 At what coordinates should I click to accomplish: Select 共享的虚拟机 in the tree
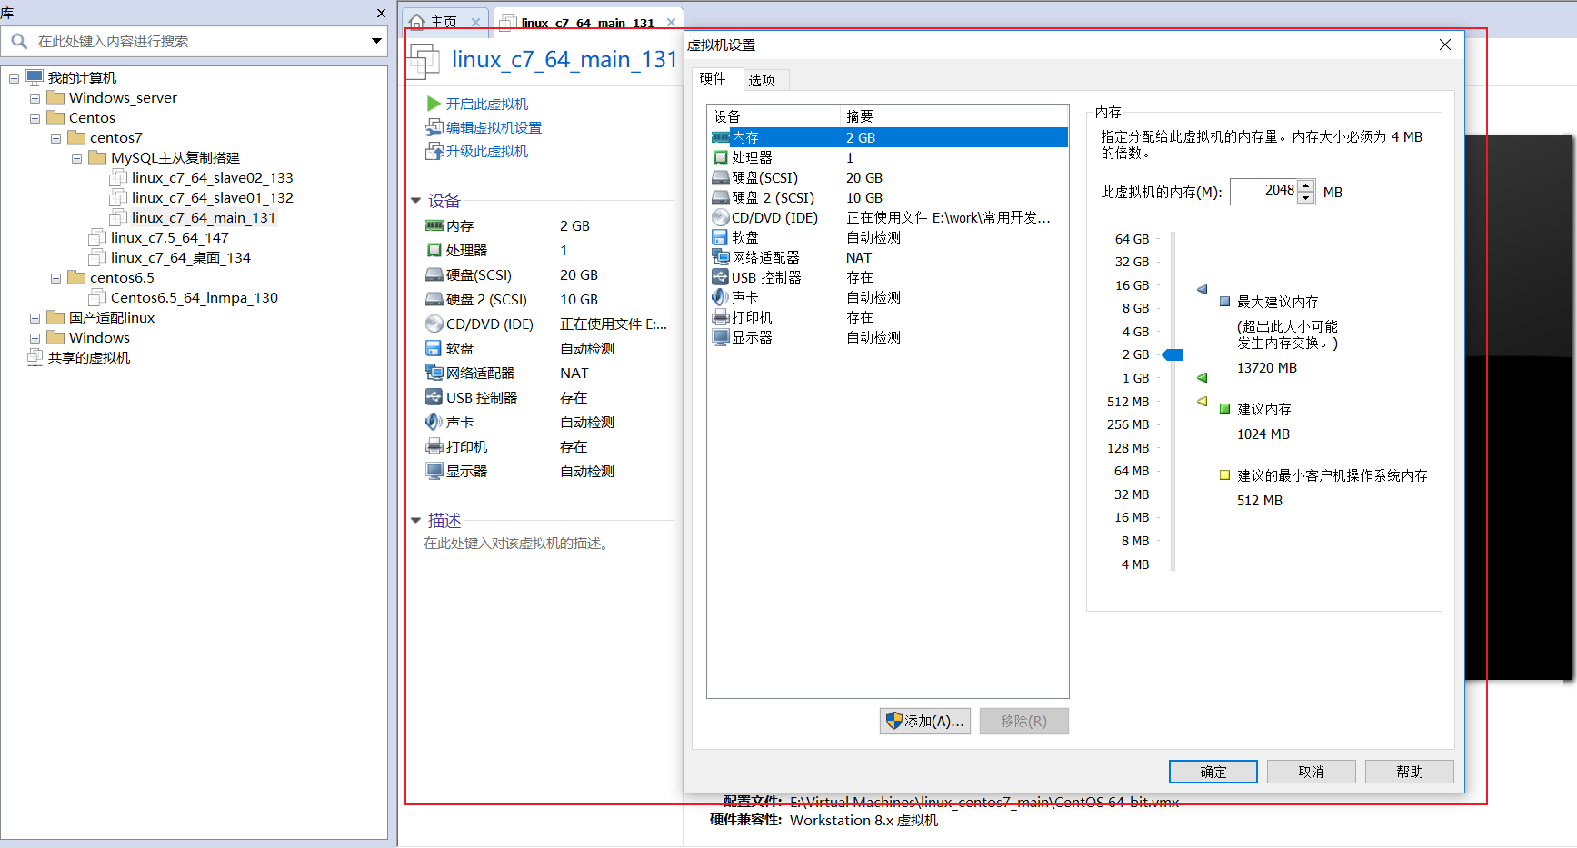pyautogui.click(x=89, y=358)
